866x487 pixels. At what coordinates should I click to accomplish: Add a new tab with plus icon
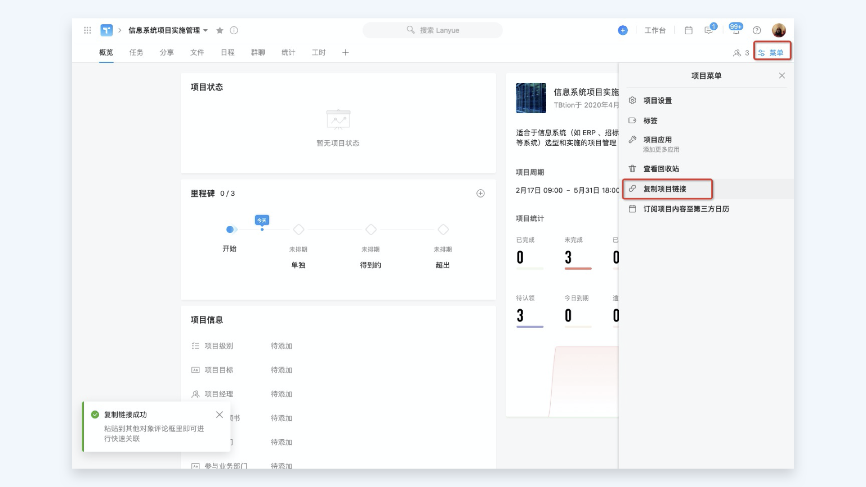[x=345, y=52]
